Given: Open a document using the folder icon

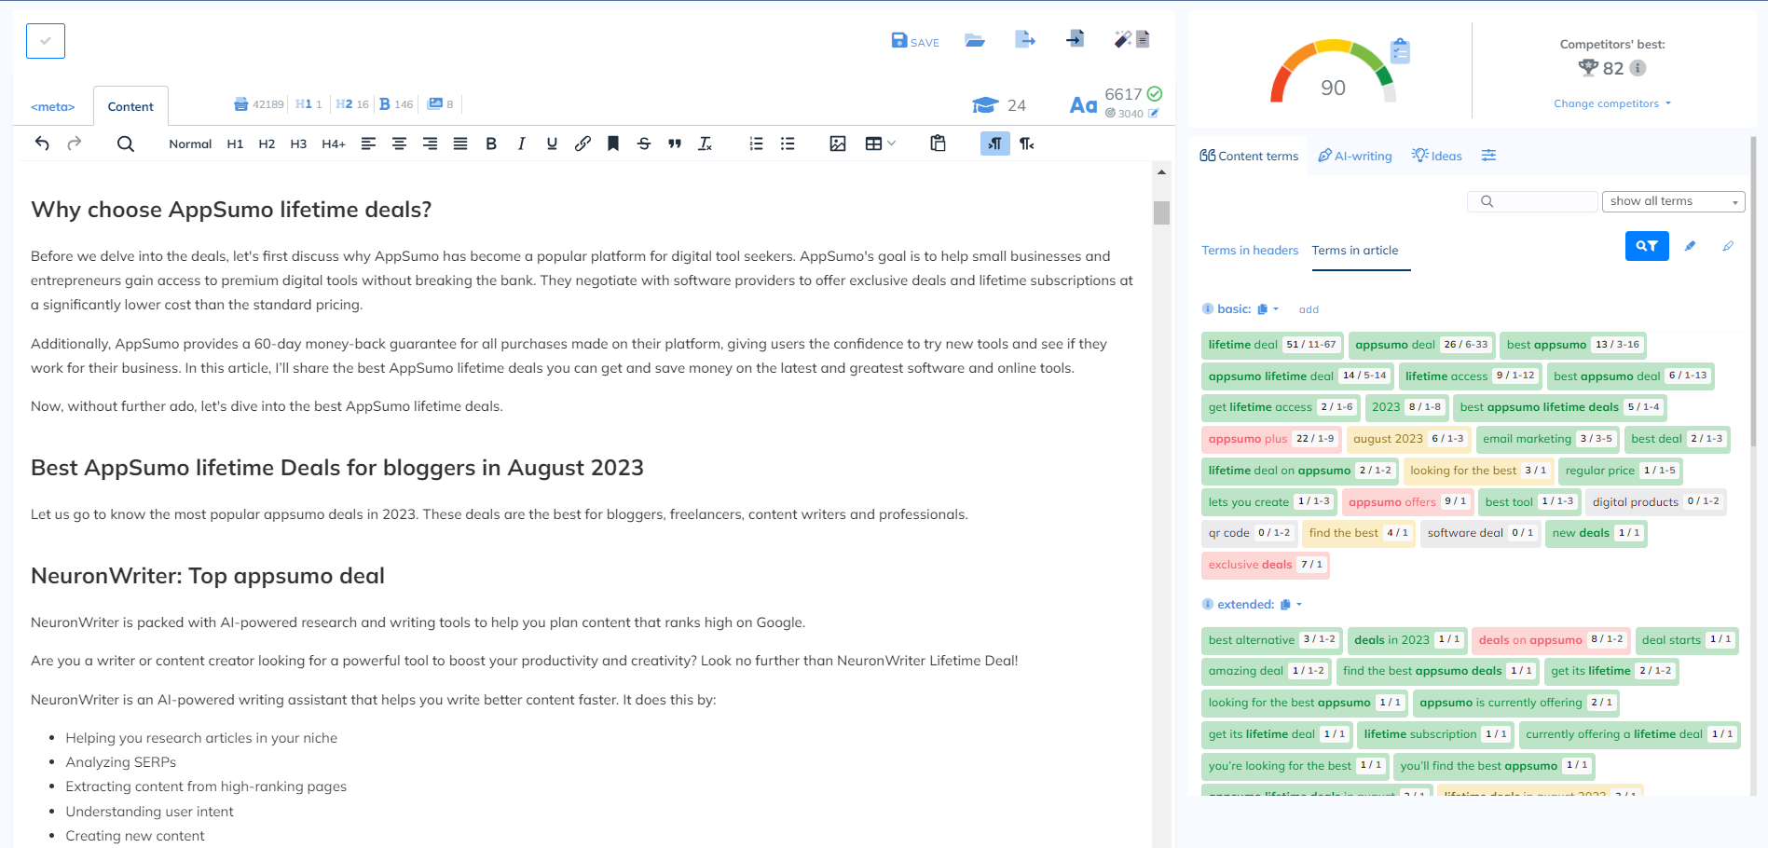Looking at the screenshot, I should pyautogui.click(x=975, y=40).
